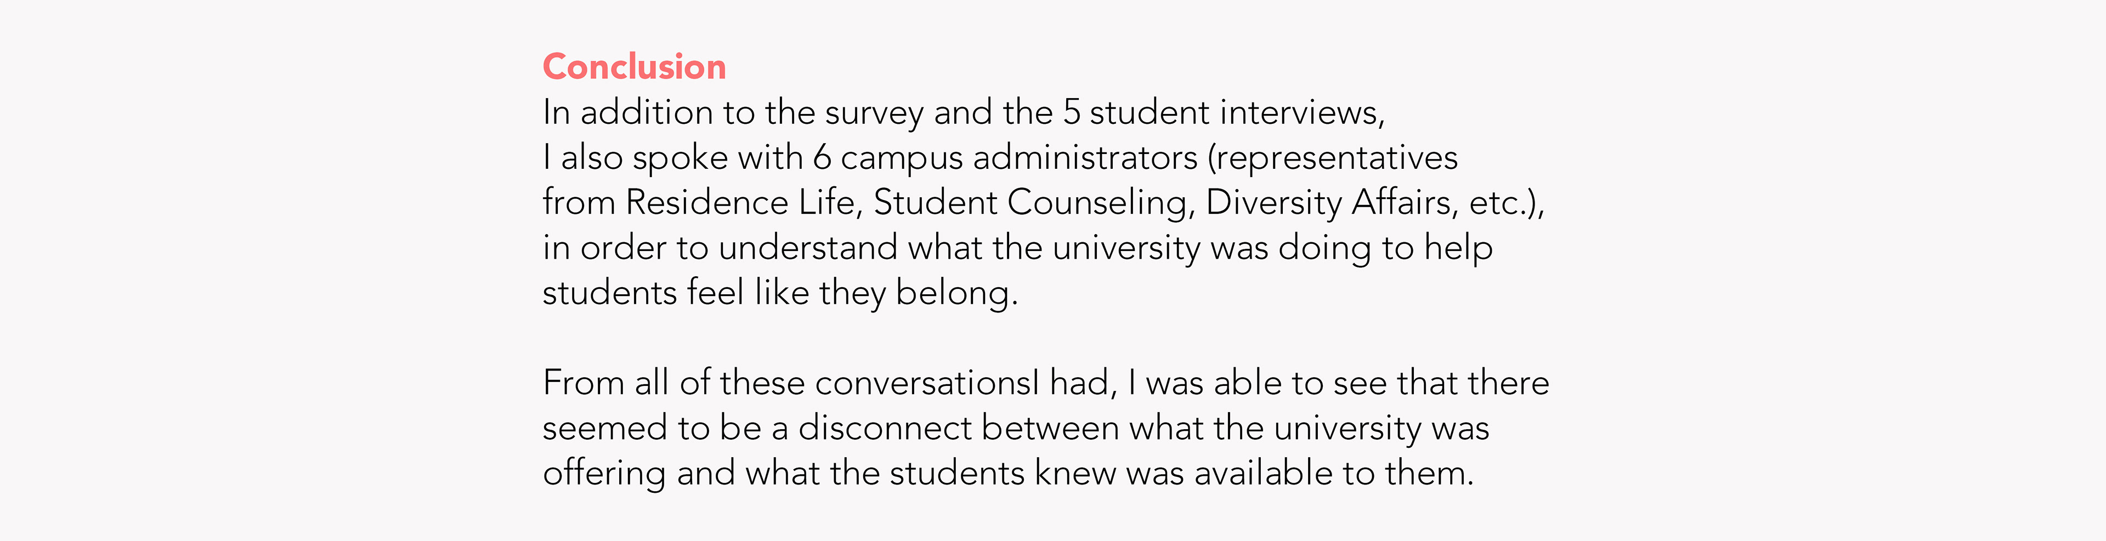
Task: Click the words 'in order to understand'
Action: (x=720, y=248)
